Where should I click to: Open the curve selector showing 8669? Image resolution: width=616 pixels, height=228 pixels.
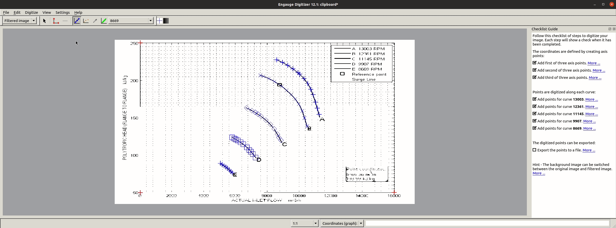pyautogui.click(x=131, y=21)
